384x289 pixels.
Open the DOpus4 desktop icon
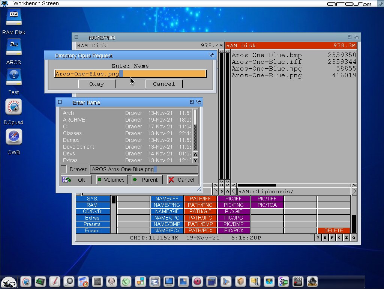[x=14, y=107]
